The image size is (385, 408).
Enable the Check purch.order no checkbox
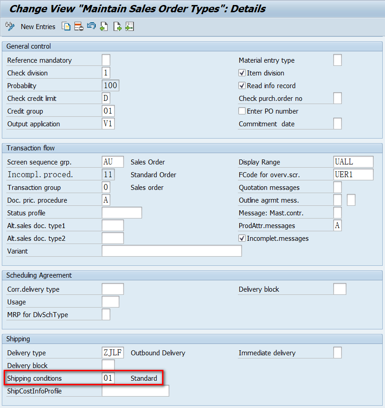point(337,98)
